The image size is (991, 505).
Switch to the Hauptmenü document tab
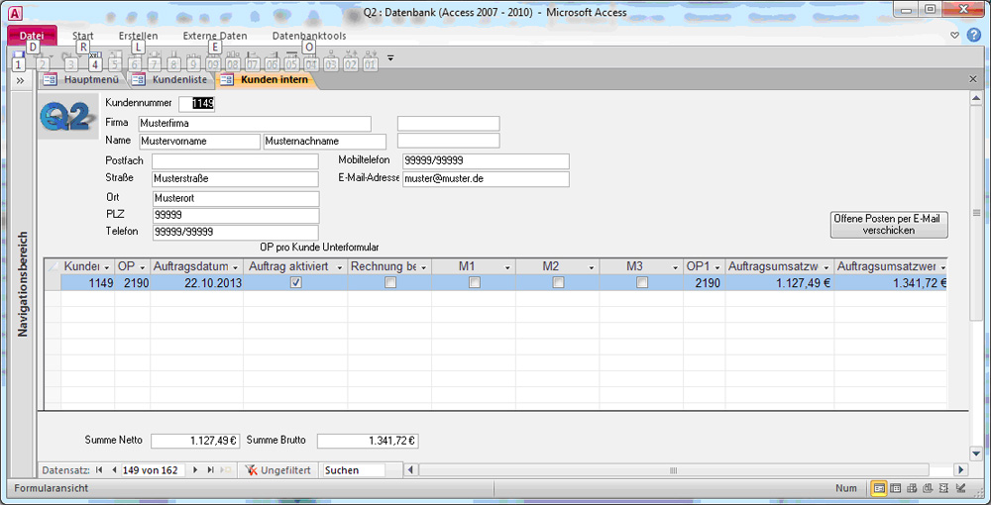pos(82,79)
